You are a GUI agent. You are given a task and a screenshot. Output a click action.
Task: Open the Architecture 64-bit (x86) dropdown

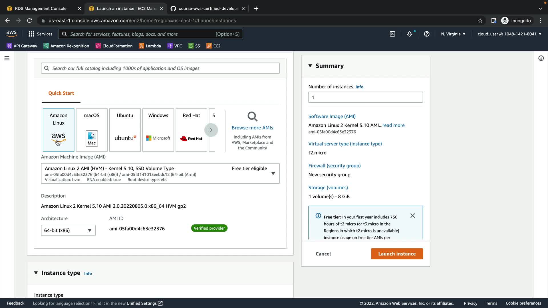point(68,230)
